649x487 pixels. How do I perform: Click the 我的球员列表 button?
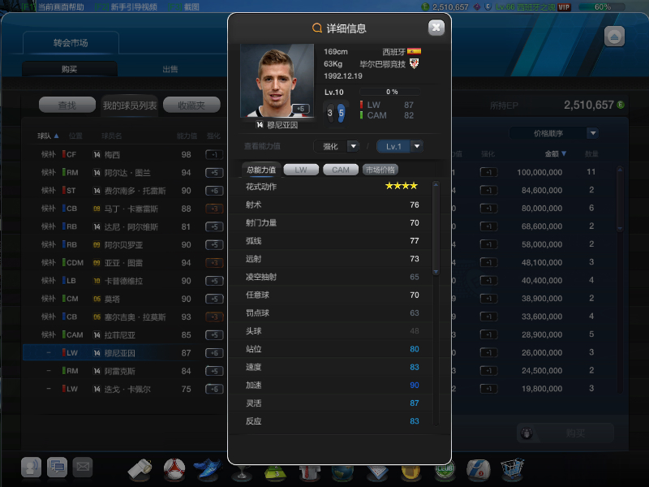(x=130, y=106)
